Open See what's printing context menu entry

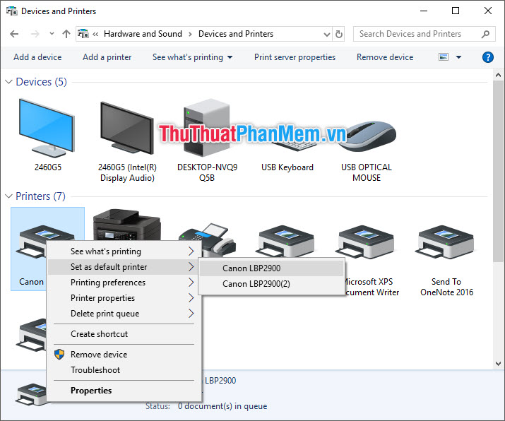[x=124, y=251]
